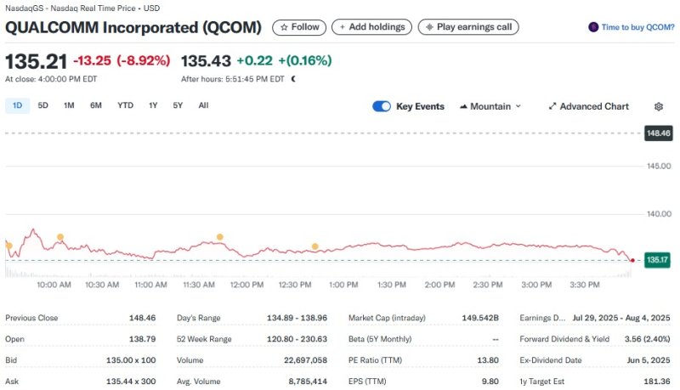This screenshot has height=390, width=680.
Task: Click key event marker near 12:45 PM
Action: point(315,246)
